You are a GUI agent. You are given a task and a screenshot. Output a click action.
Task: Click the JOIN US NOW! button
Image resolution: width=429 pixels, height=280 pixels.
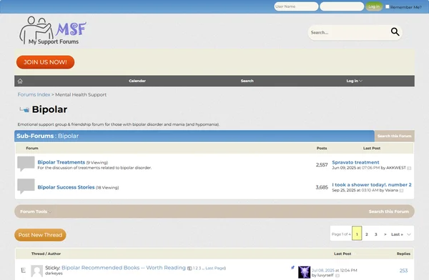[x=46, y=62]
